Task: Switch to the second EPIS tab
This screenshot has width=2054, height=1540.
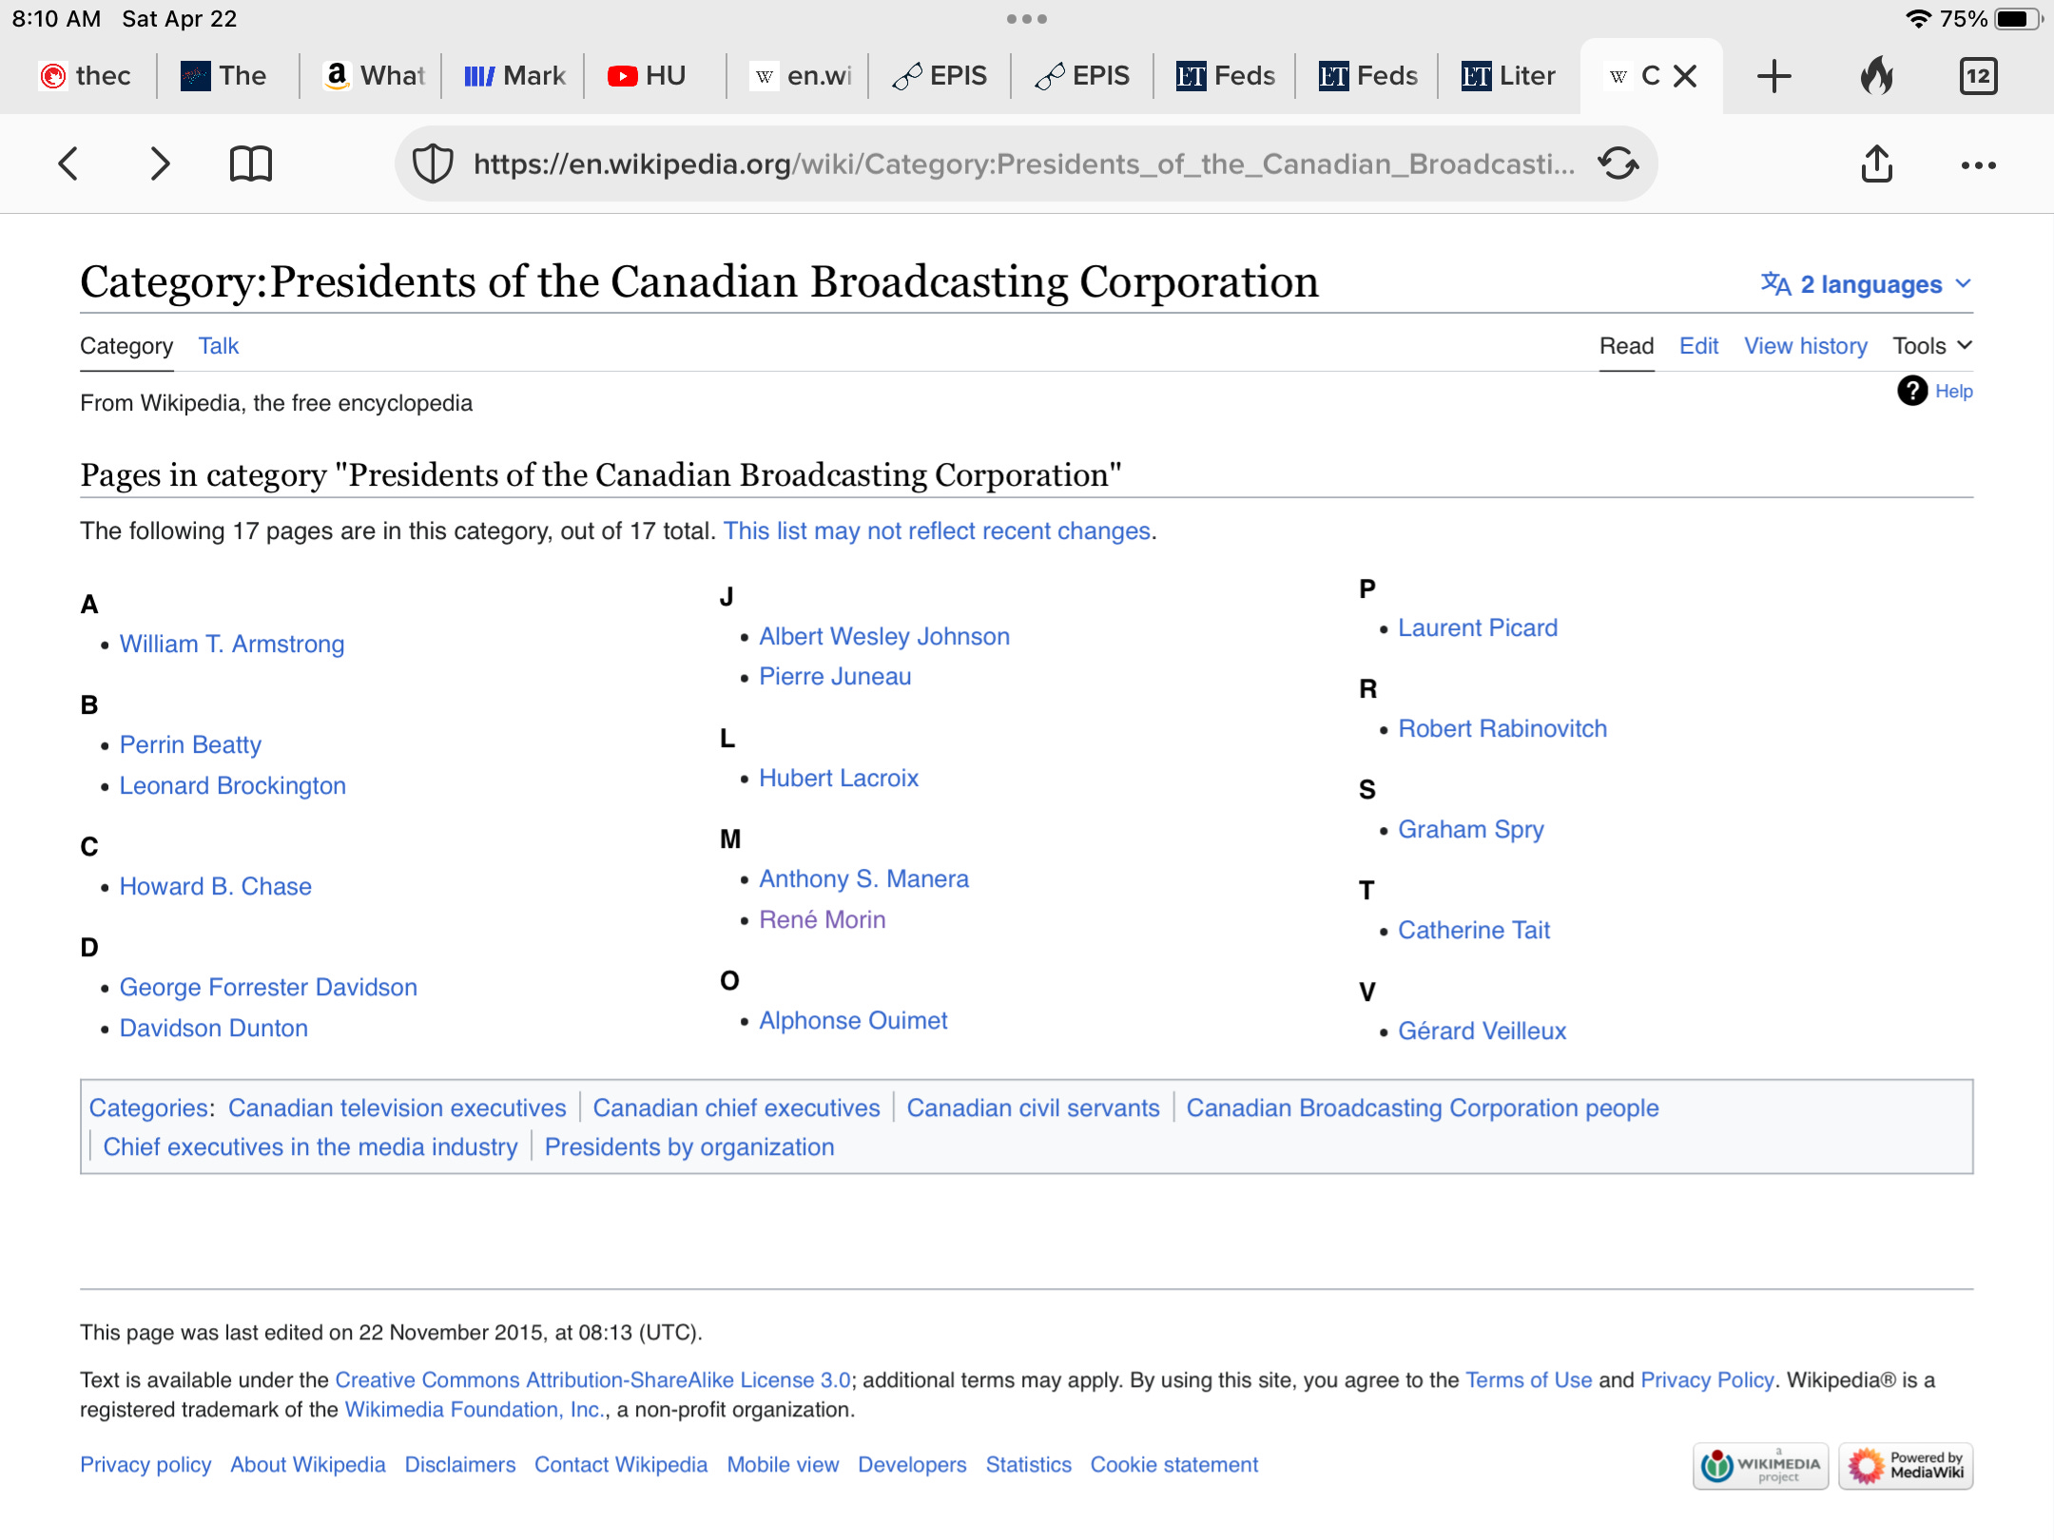Action: [x=1083, y=76]
